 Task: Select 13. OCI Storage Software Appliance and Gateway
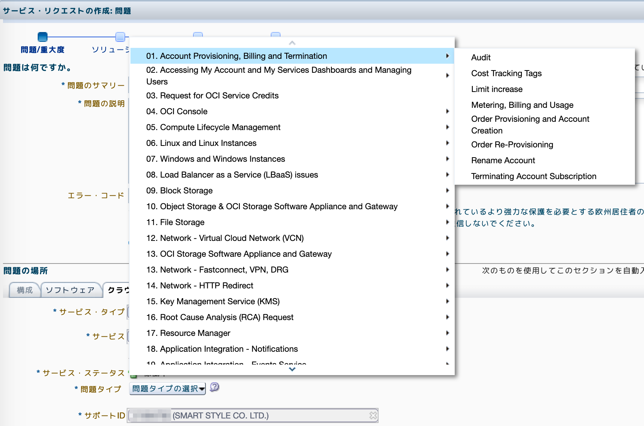292,254
